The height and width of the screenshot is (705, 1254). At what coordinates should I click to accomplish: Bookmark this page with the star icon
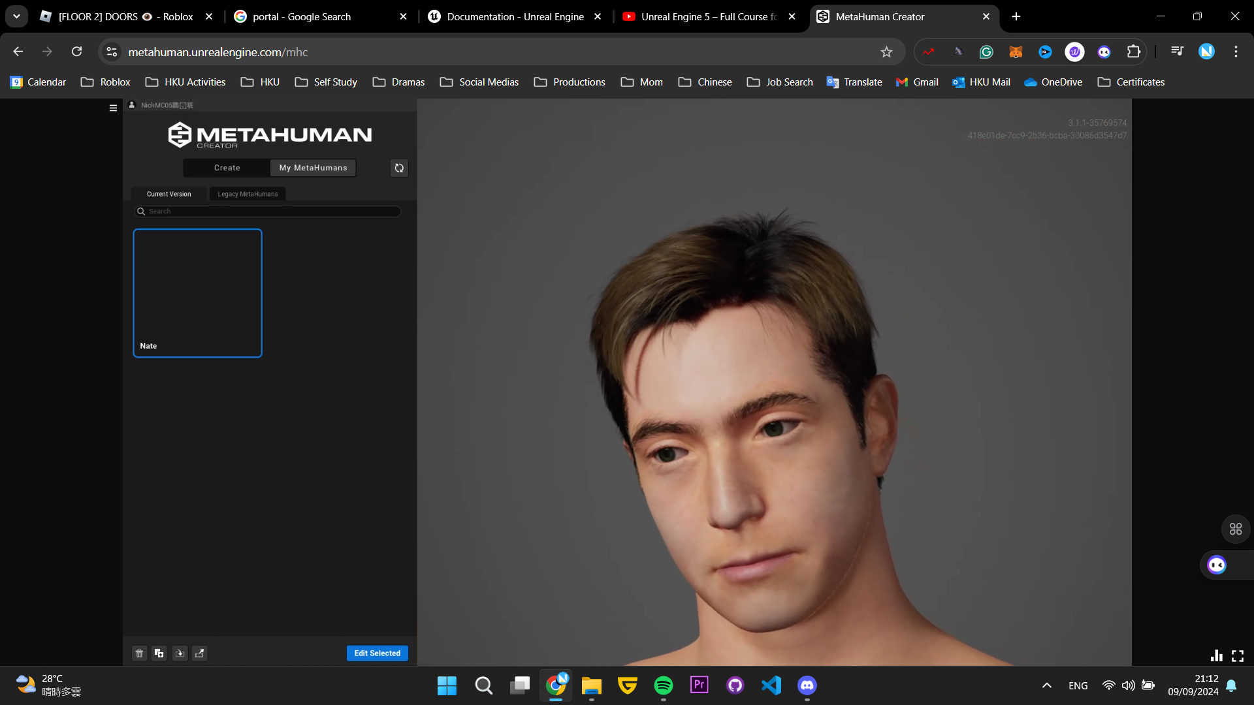(x=886, y=52)
